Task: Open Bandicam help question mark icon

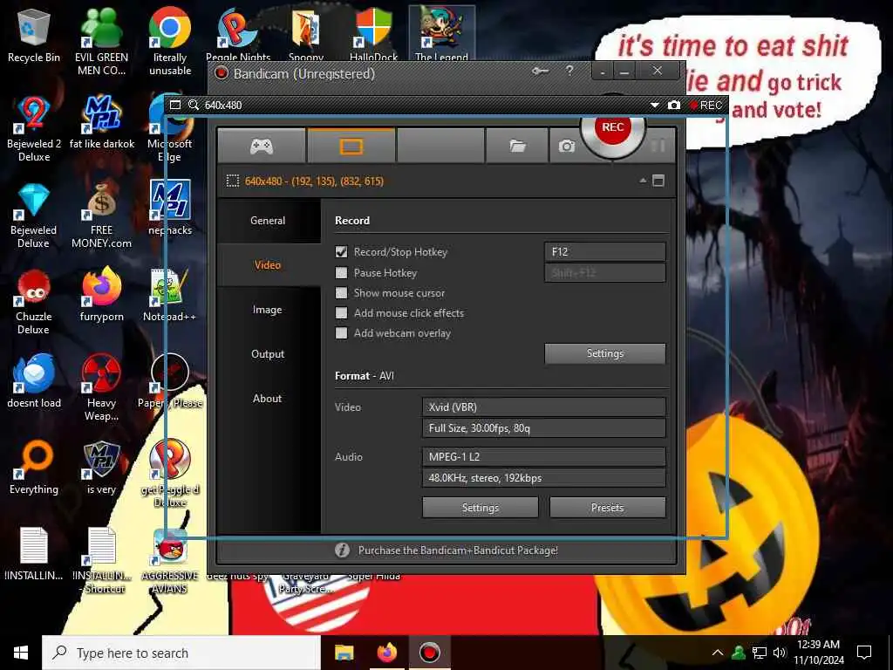Action: click(x=569, y=71)
